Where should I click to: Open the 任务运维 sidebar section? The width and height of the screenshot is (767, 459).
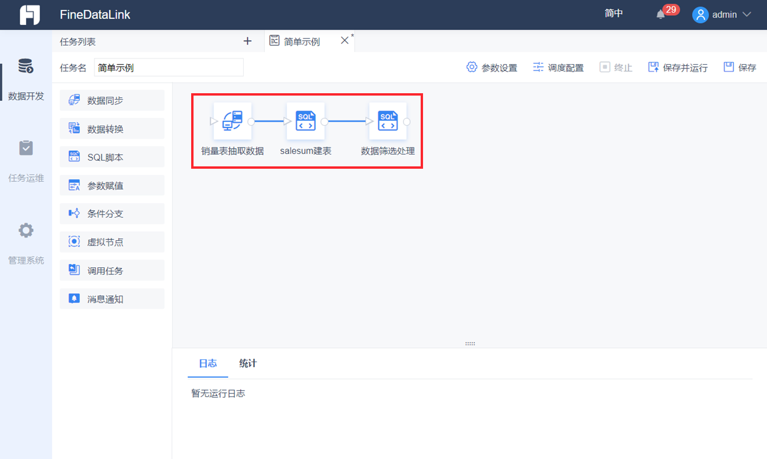(x=26, y=161)
